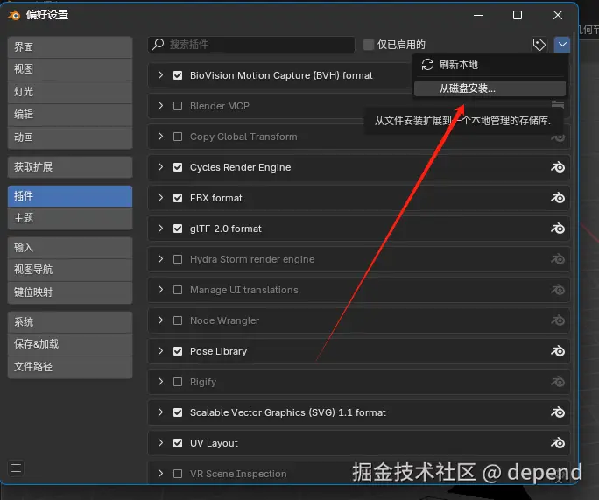Click Blender icon on SVG format row
The image size is (599, 500).
558,412
